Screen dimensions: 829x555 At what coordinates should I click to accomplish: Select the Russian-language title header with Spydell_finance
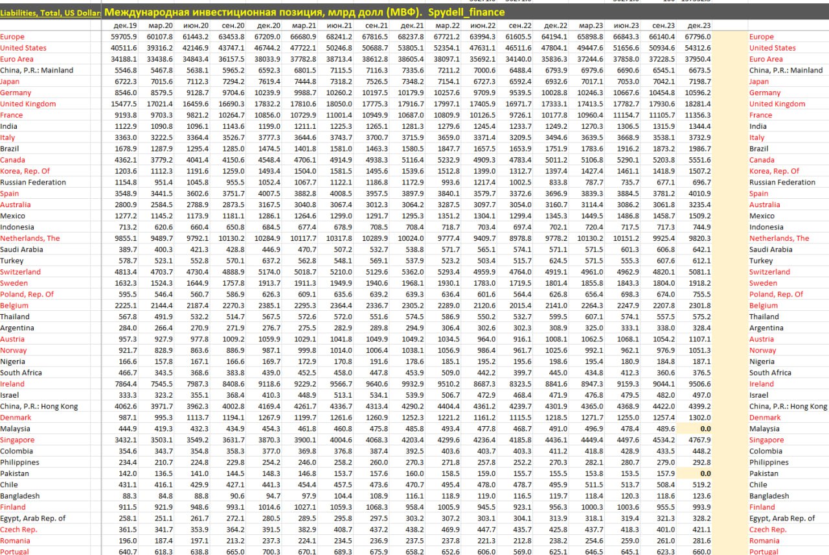[304, 12]
